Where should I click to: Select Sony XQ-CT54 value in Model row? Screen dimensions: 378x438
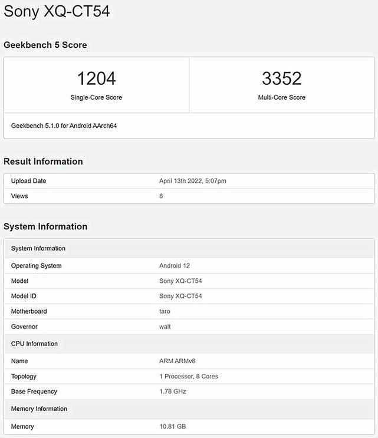(180, 281)
